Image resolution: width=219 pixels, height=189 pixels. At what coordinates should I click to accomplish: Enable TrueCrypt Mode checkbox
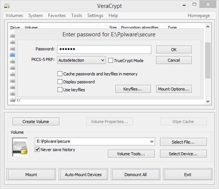[x=111, y=60]
